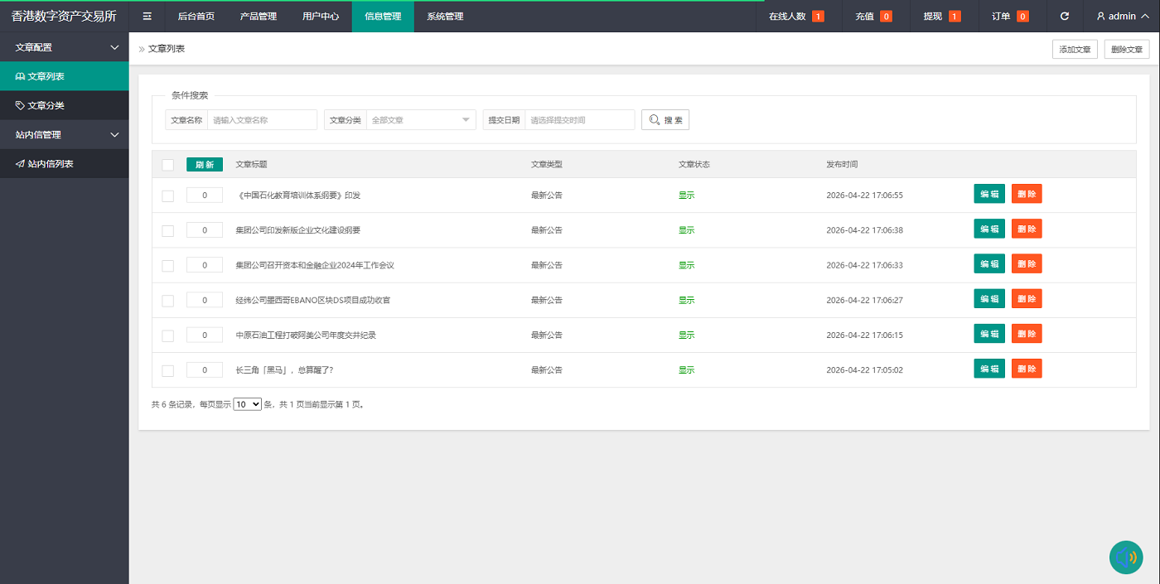Viewport: 1160px width, 584px height.
Task: Click the sidebar collapse hamburger icon
Action: (x=147, y=16)
